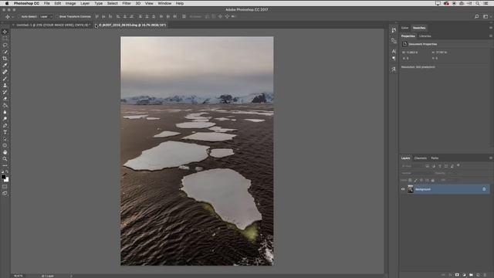Select the History Brush tool
Viewport: 494px width, 278px height.
pyautogui.click(x=5, y=92)
